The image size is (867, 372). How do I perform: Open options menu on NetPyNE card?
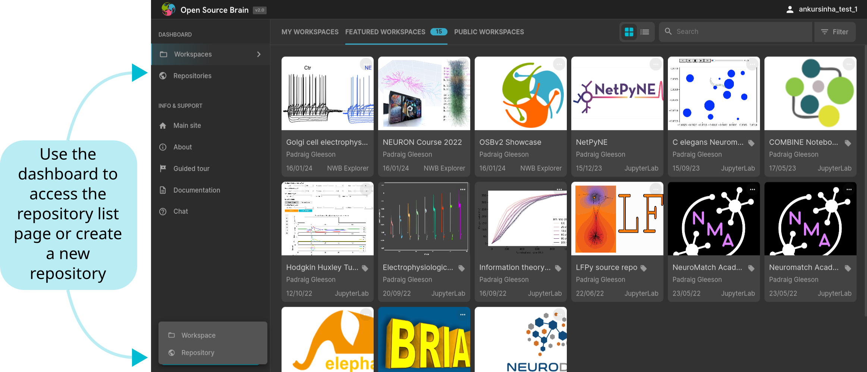click(x=656, y=65)
